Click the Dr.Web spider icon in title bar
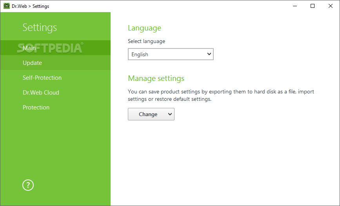The width and height of the screenshot is (340, 206). pyautogui.click(x=7, y=6)
